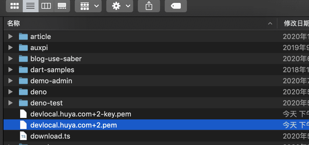Select devlocal.huya.com+2-key.pem file
This screenshot has width=309, height=145.
[x=81, y=114]
